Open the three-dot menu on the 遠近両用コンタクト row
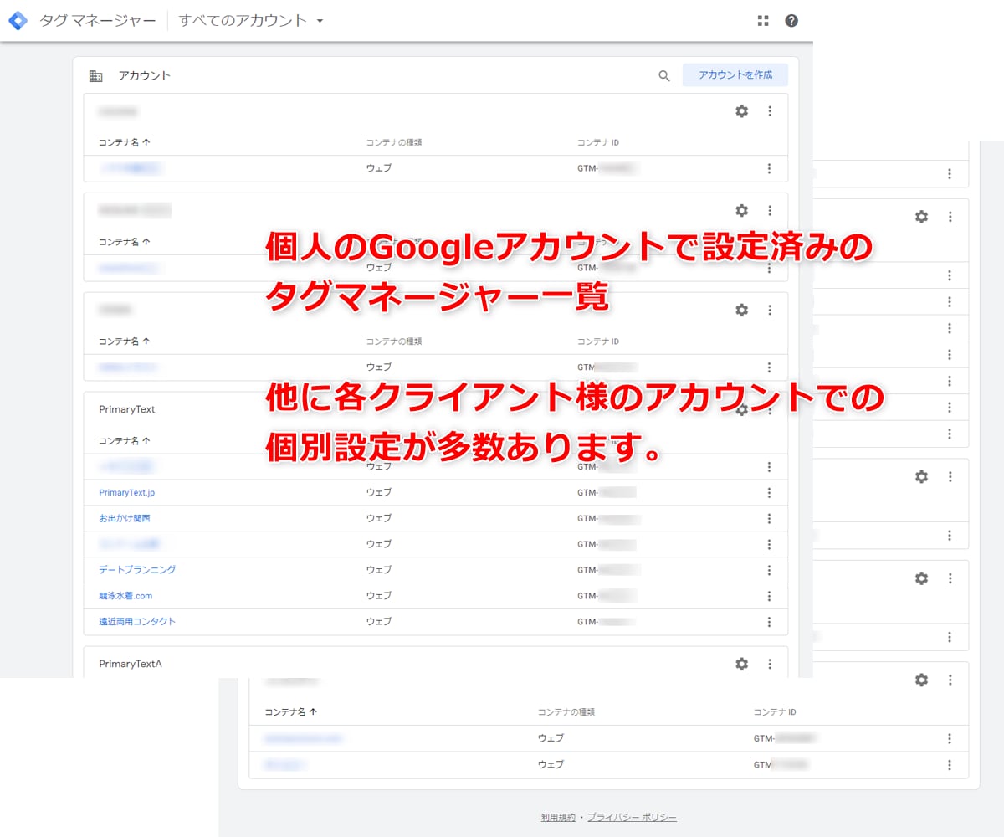Image resolution: width=1004 pixels, height=837 pixels. point(769,622)
